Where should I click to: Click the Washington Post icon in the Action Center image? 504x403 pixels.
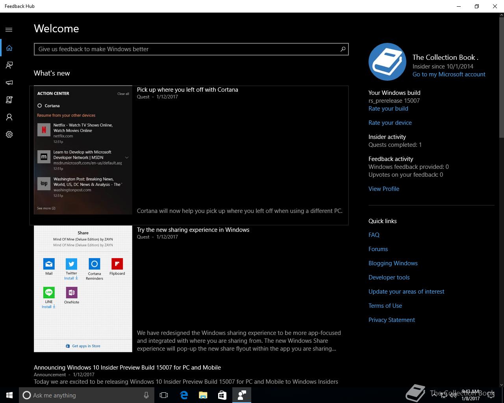(44, 184)
